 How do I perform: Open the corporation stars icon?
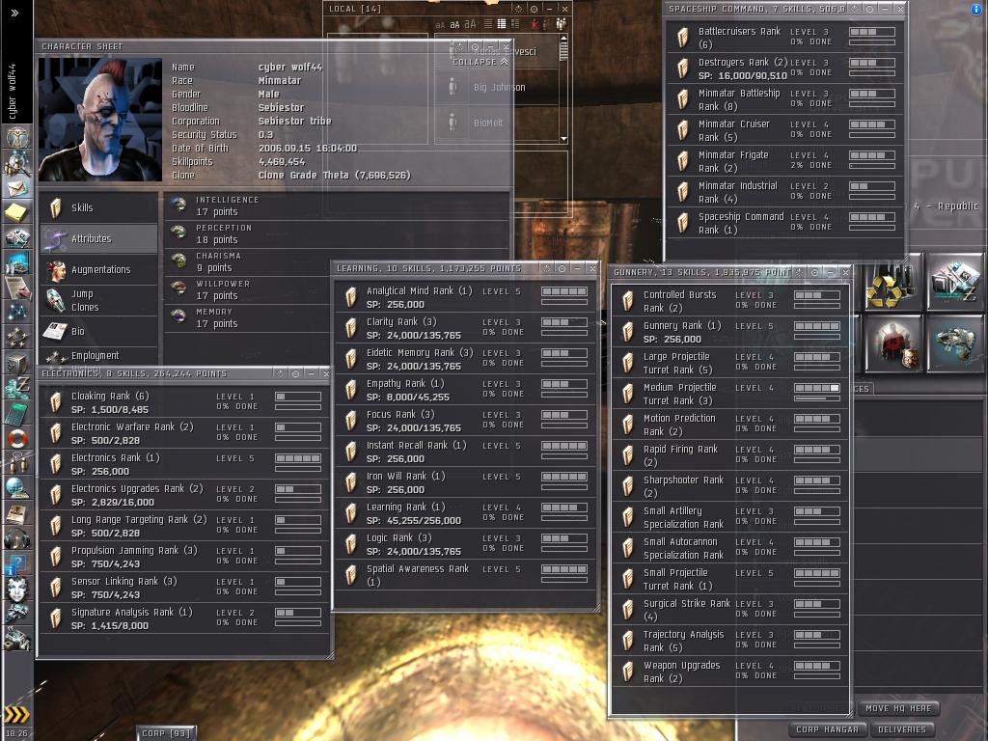[17, 337]
